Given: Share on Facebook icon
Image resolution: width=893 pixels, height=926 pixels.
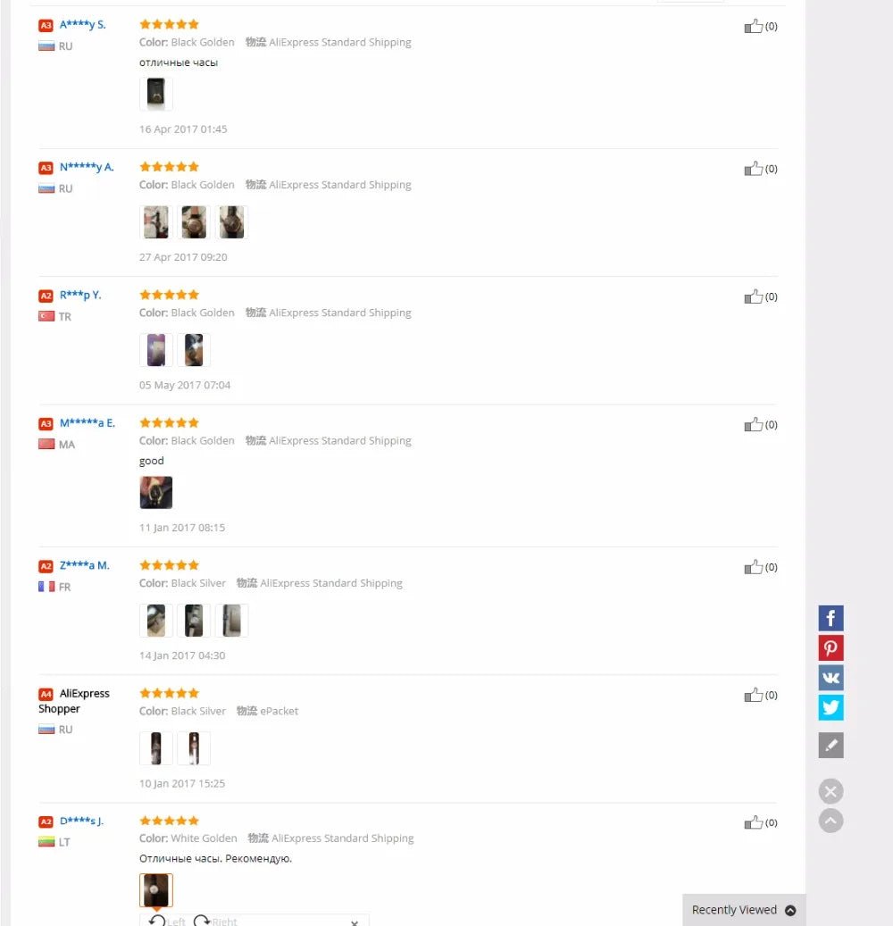Looking at the screenshot, I should click(830, 618).
